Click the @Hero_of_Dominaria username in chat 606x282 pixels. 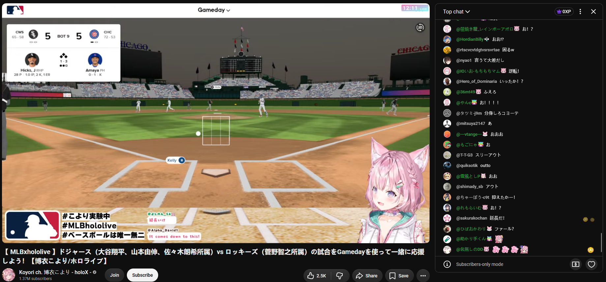pos(476,82)
